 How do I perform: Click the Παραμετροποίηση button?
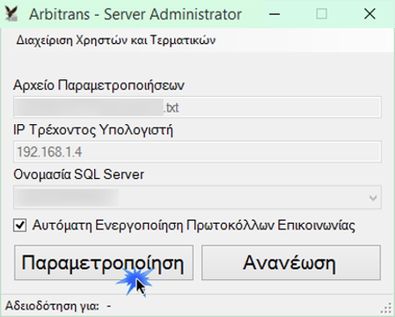104,262
